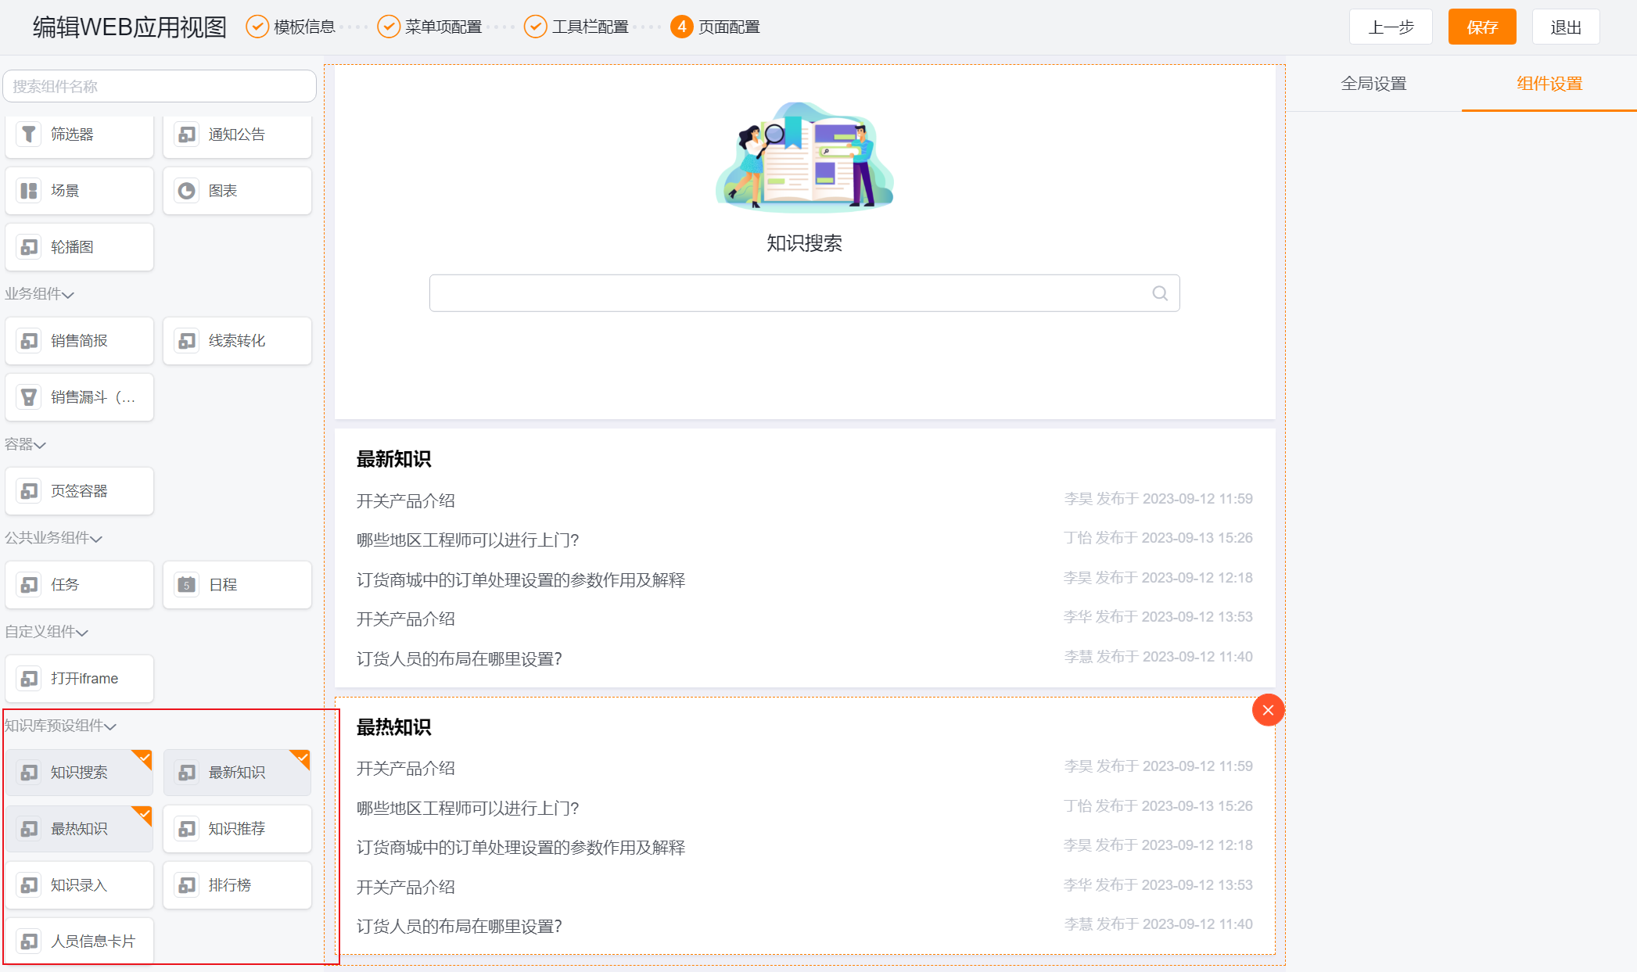1637x972 pixels.
Task: Click the 轮播图 component icon
Action: 29,247
